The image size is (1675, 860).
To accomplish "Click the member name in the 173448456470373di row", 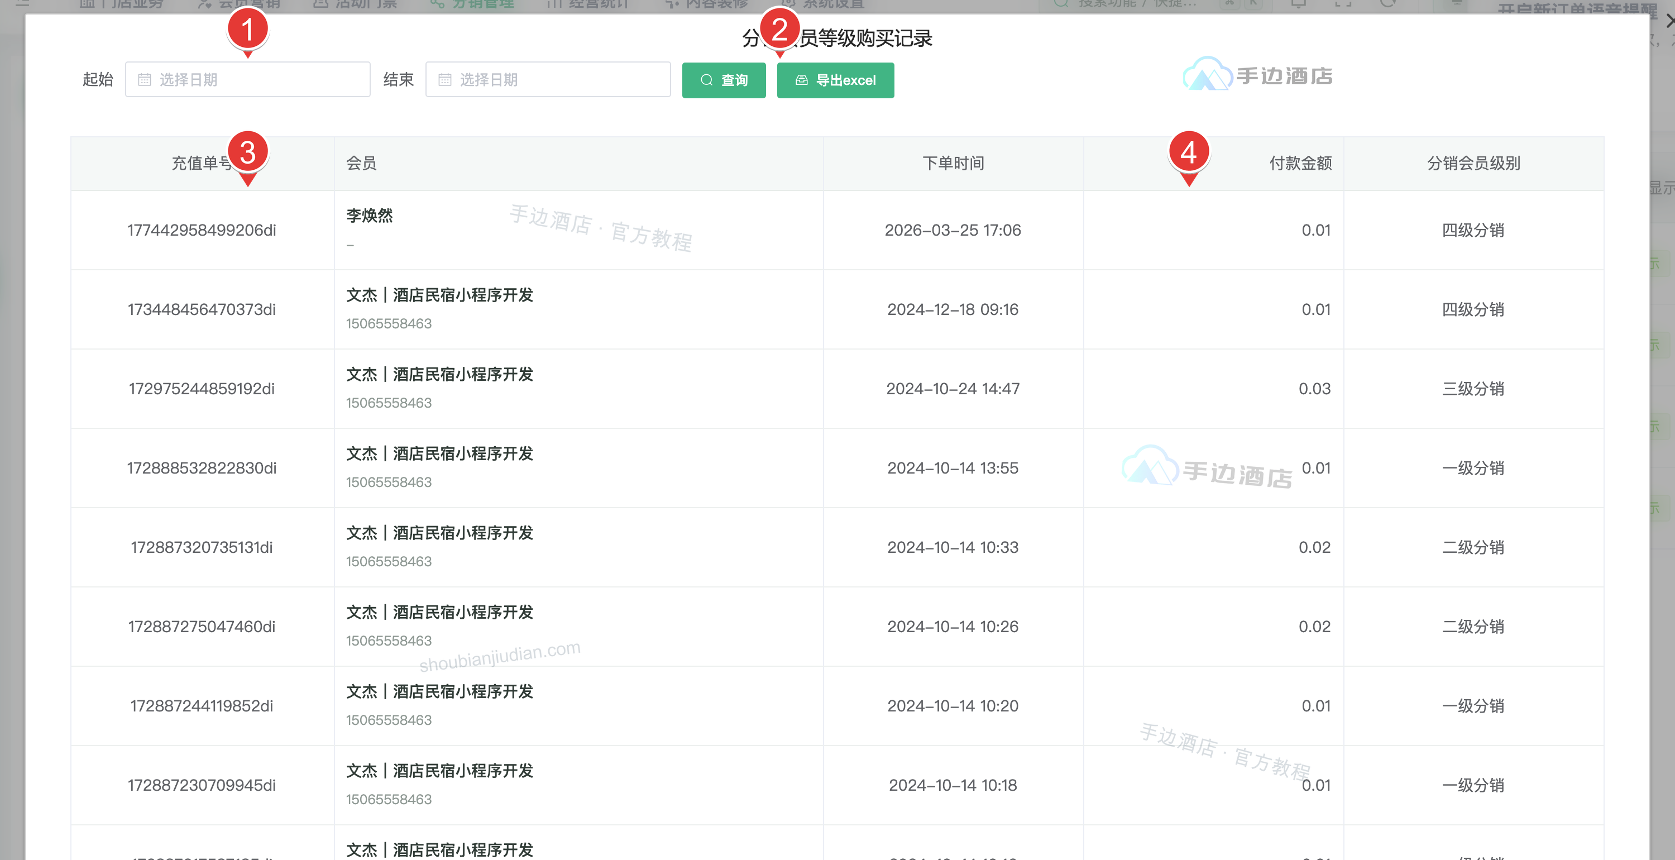I will click(x=439, y=295).
